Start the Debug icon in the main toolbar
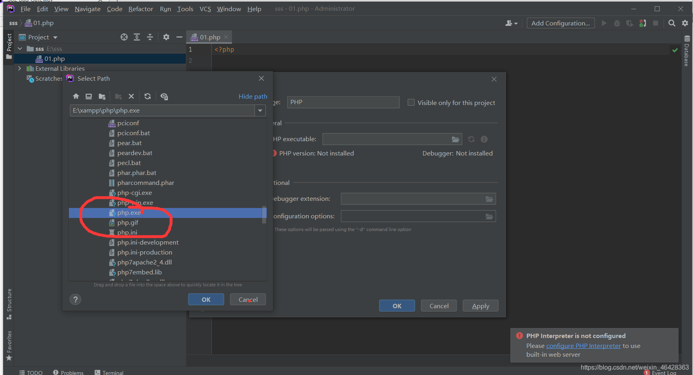Image resolution: width=693 pixels, height=375 pixels. point(617,23)
